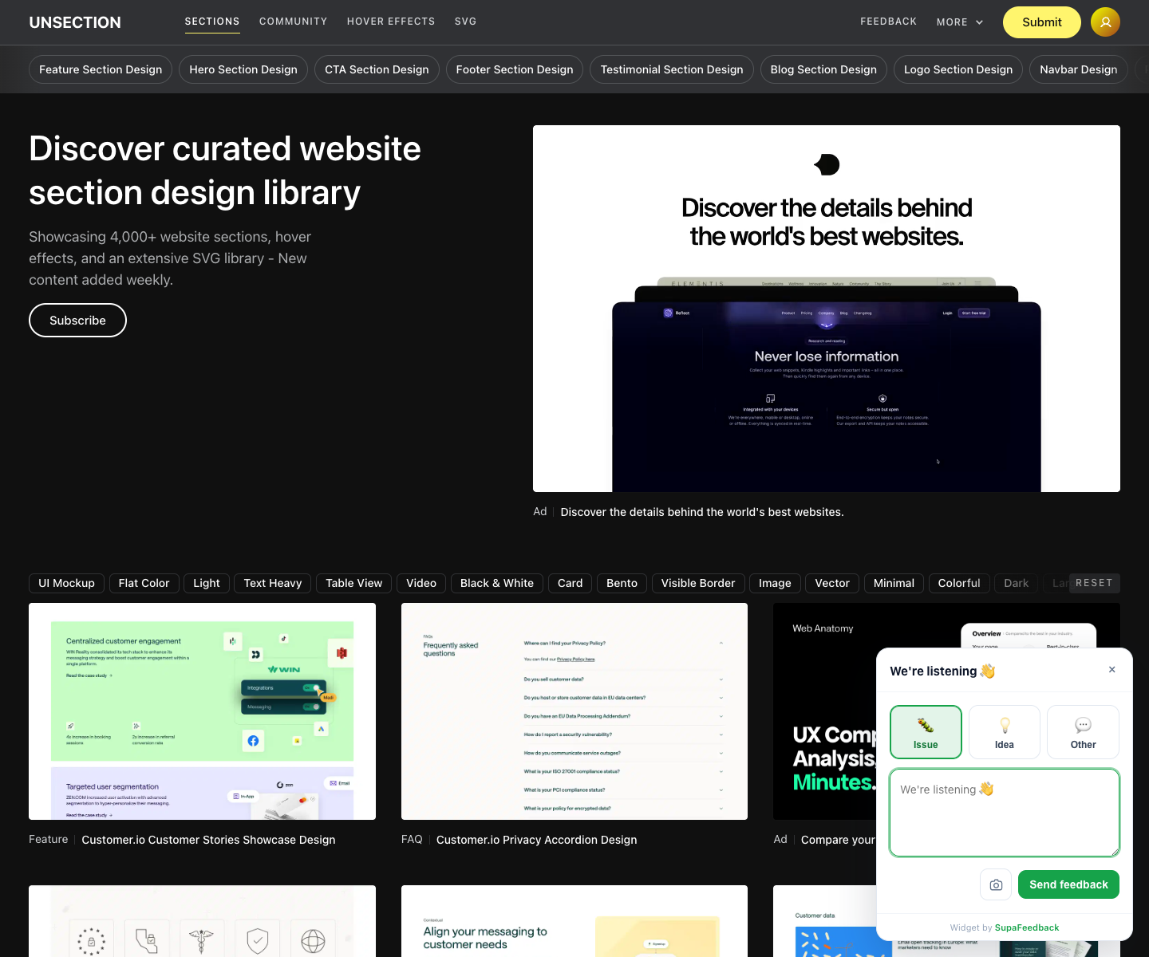Screen dimensions: 1149x957
Task: Open Logo Section Design category
Action: pyautogui.click(x=958, y=69)
